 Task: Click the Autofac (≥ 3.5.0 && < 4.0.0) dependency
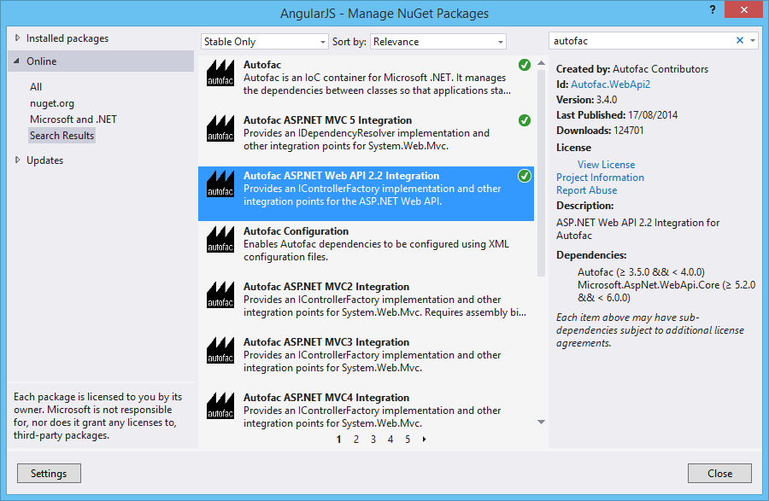(x=641, y=271)
